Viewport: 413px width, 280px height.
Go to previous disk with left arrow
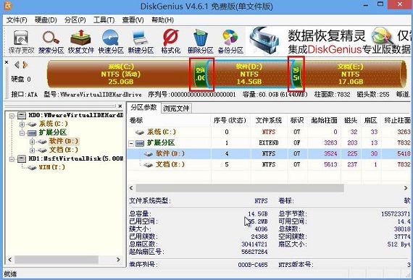click(17, 64)
